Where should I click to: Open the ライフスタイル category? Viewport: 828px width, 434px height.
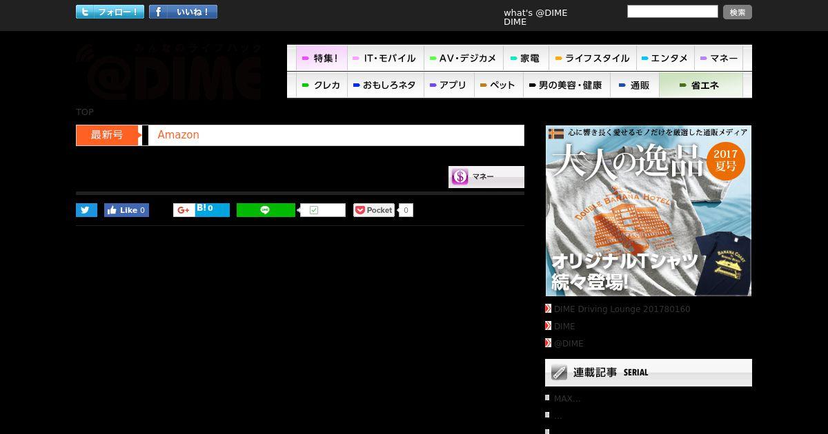point(593,58)
